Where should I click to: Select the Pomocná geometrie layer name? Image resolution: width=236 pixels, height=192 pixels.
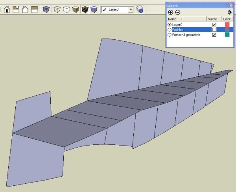coord(186,35)
